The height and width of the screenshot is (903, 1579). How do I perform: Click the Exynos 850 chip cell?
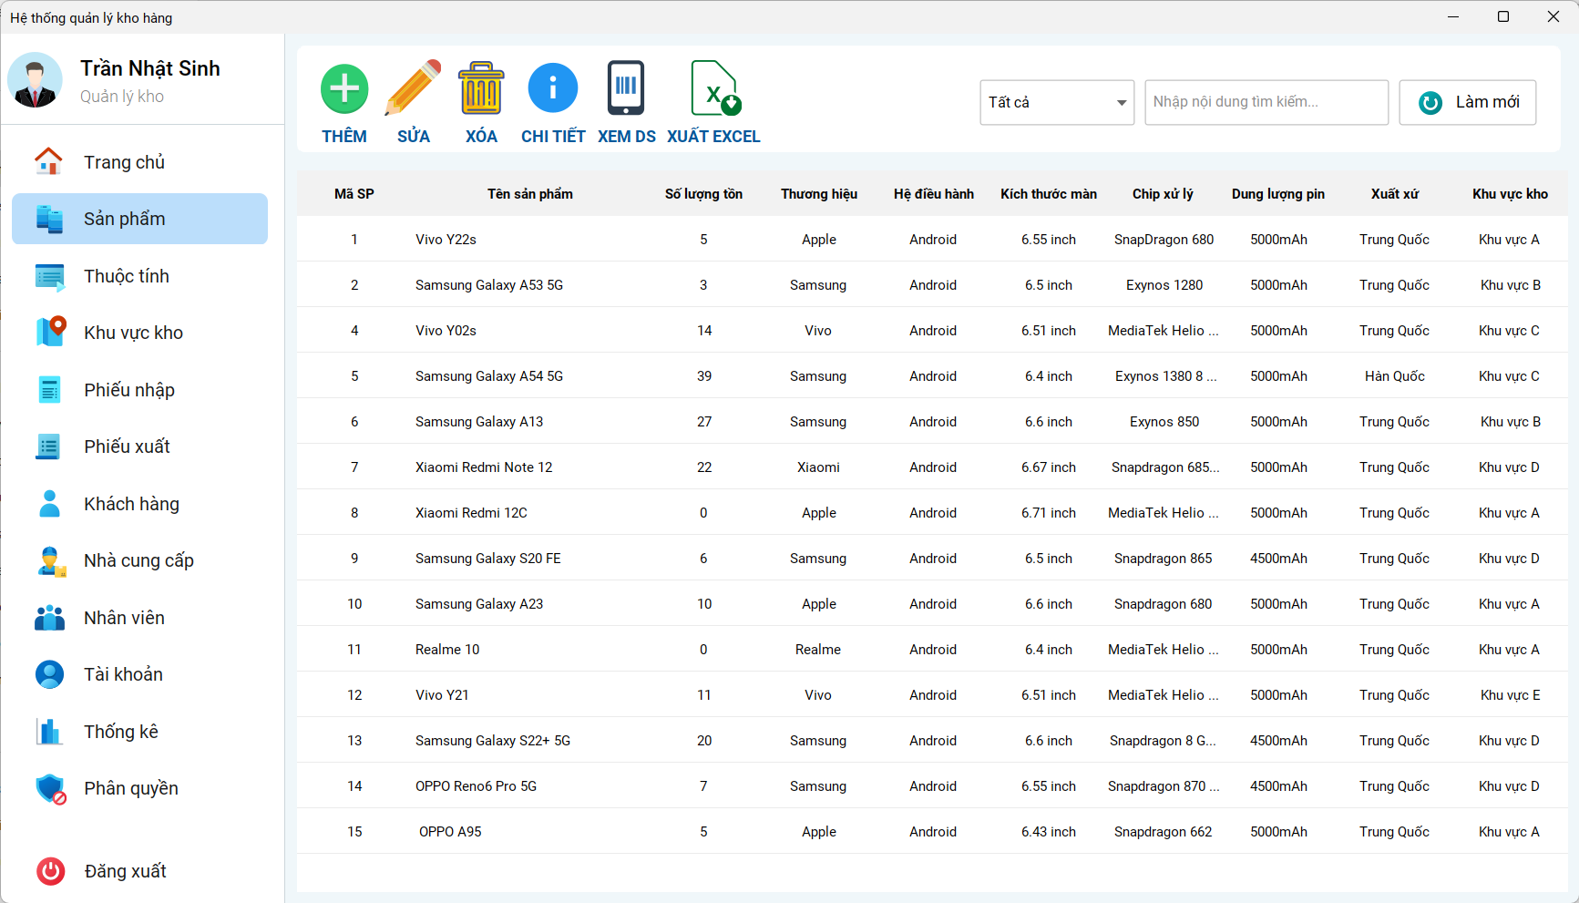[1164, 422]
